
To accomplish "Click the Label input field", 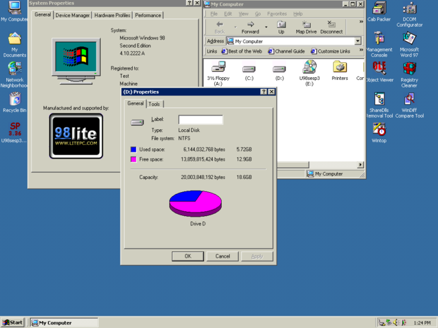I will click(x=201, y=120).
